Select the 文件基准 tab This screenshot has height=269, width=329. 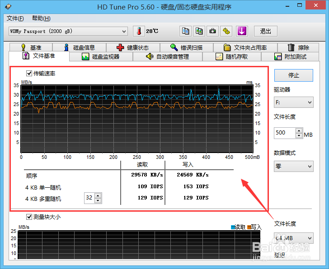(39, 56)
